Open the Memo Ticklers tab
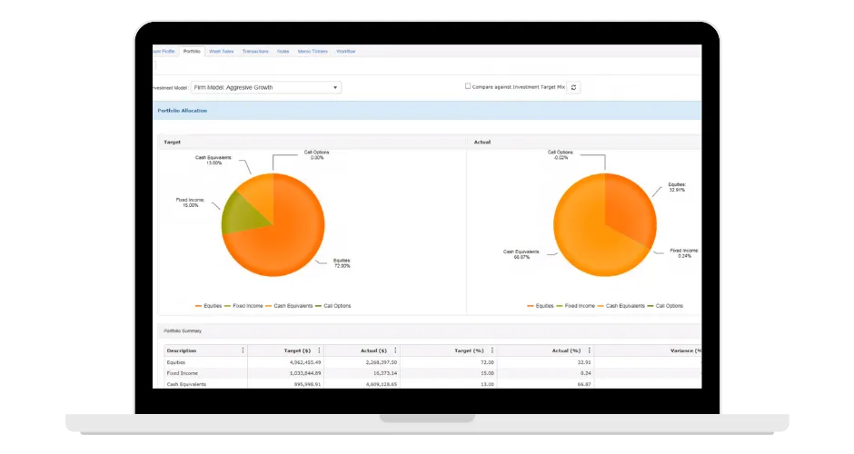The width and height of the screenshot is (854, 454). [x=313, y=51]
